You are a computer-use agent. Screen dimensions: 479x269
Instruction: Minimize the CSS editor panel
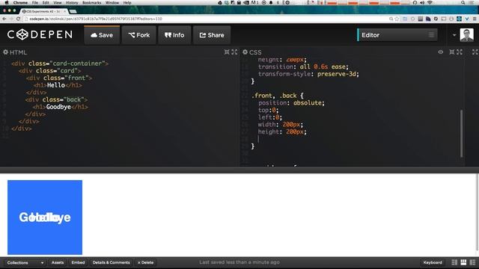452,52
